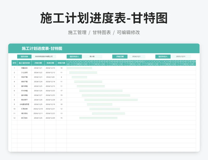Image resolution: width=208 pixels, height=160 pixels.
Task: Click duration cell showing 6 days
Action: pos(61,77)
